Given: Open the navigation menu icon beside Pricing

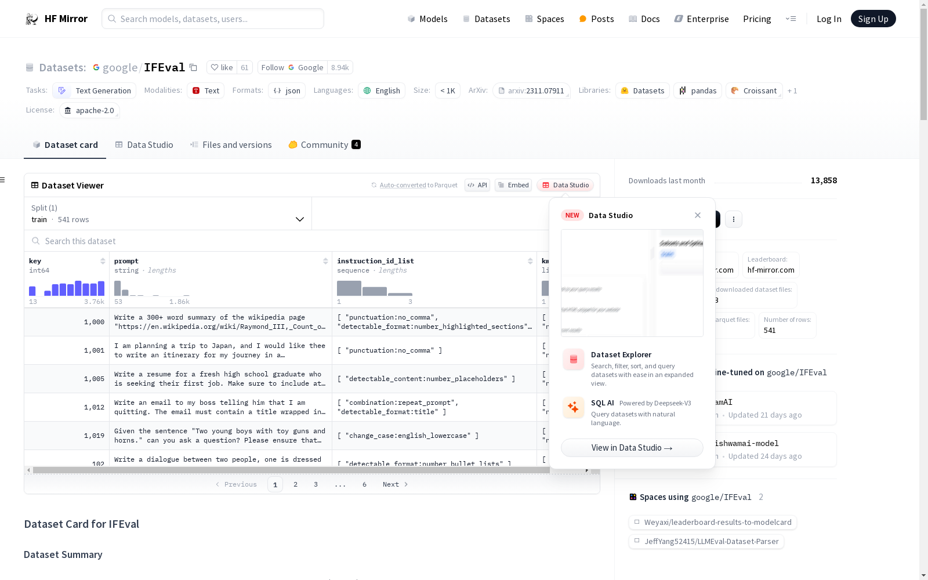Looking at the screenshot, I should [x=791, y=19].
